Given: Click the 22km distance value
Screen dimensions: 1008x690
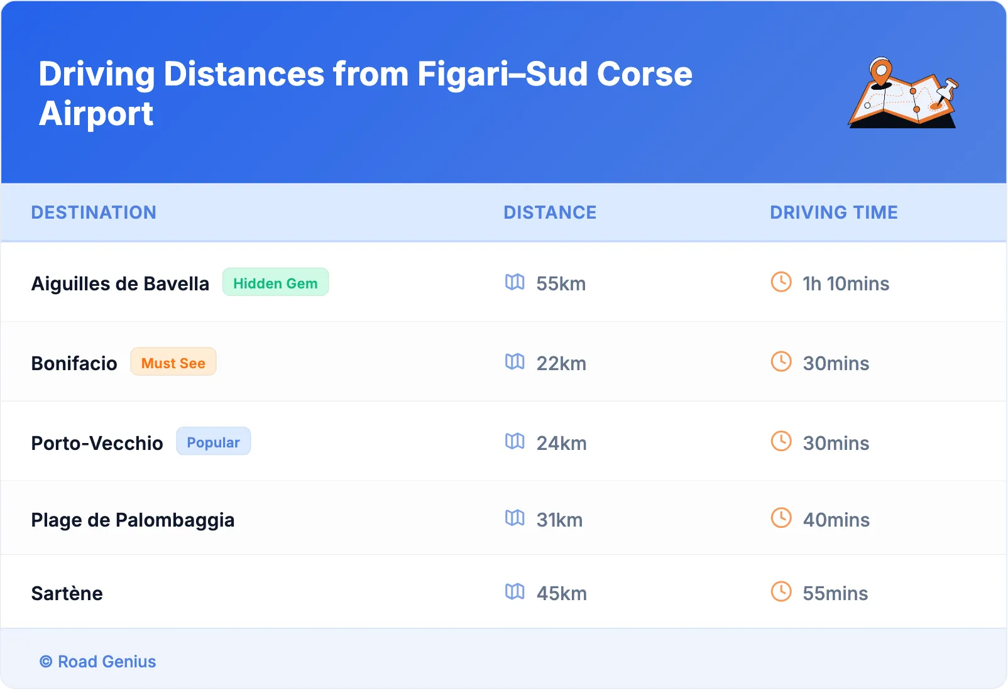Looking at the screenshot, I should pyautogui.click(x=561, y=363).
